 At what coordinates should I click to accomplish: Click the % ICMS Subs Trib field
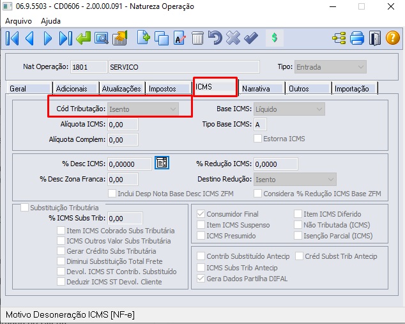(x=125, y=219)
